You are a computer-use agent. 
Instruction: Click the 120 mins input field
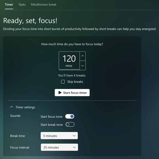(x=69, y=61)
